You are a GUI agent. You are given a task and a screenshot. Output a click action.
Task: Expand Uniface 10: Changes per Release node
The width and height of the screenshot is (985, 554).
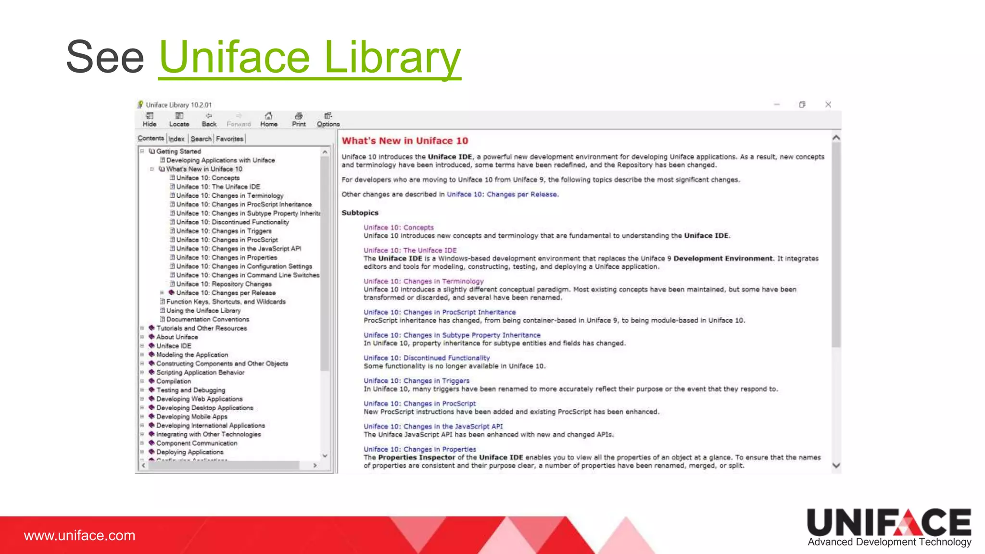[162, 292]
